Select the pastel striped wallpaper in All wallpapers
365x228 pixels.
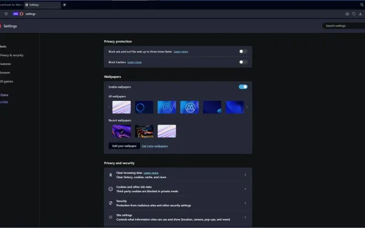122,107
